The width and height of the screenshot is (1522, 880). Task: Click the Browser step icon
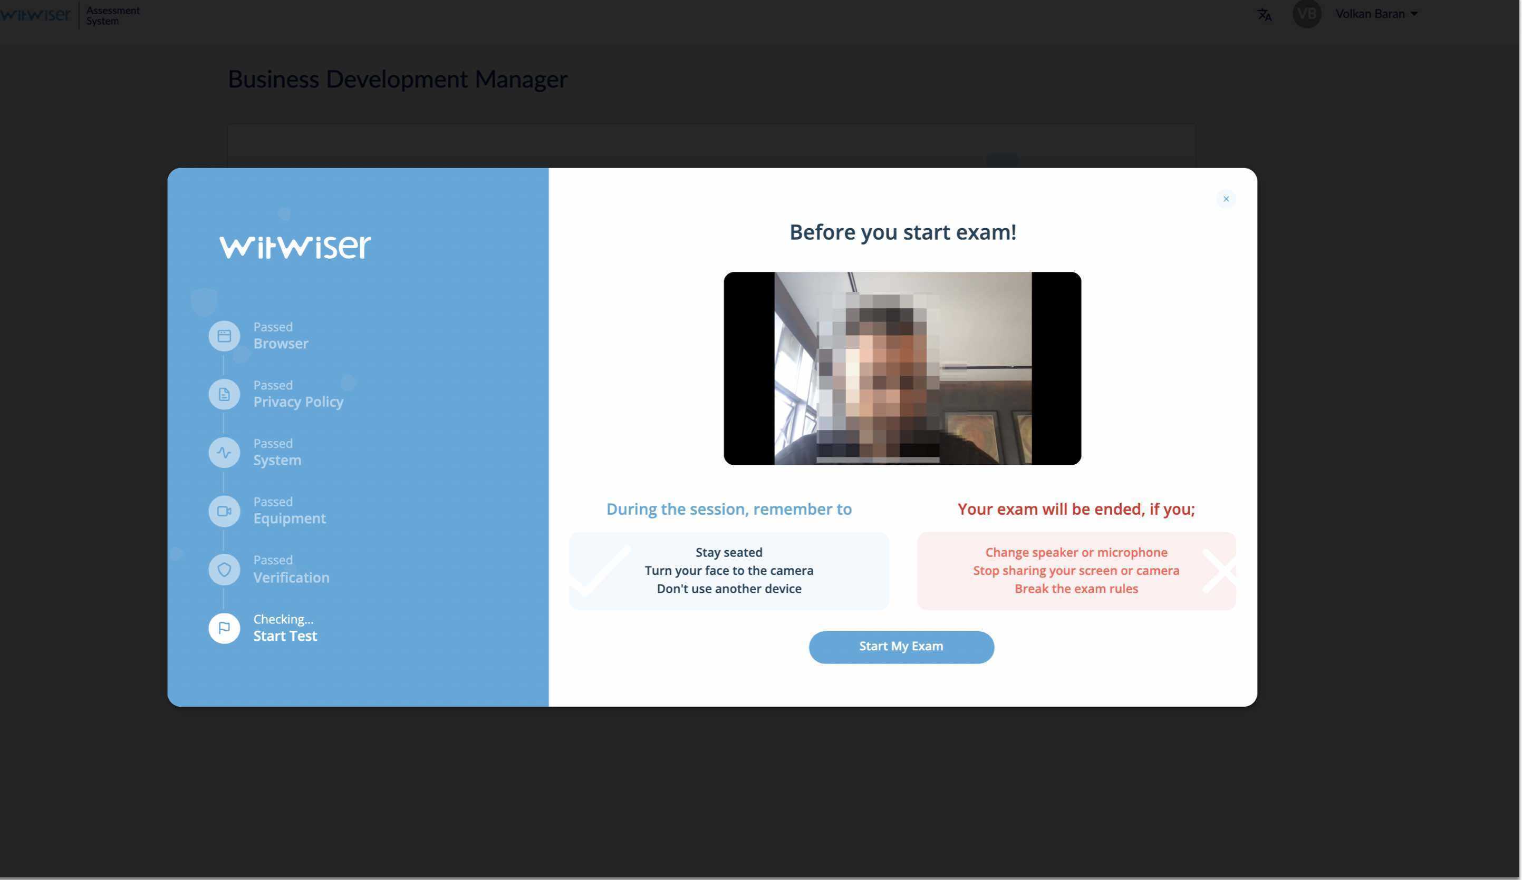click(224, 336)
